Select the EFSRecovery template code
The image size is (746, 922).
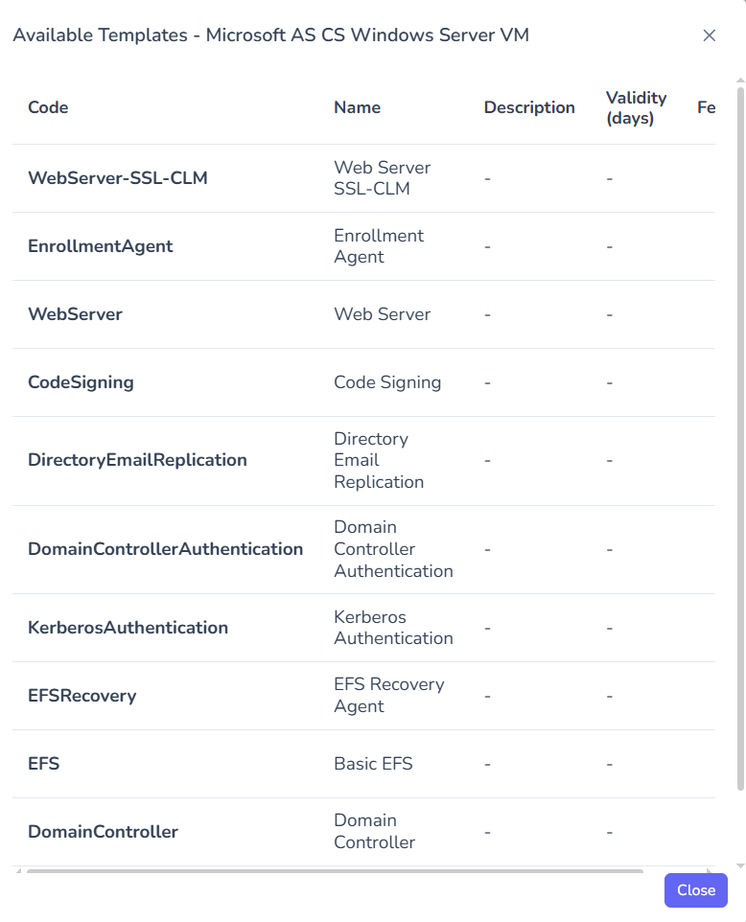coord(82,696)
